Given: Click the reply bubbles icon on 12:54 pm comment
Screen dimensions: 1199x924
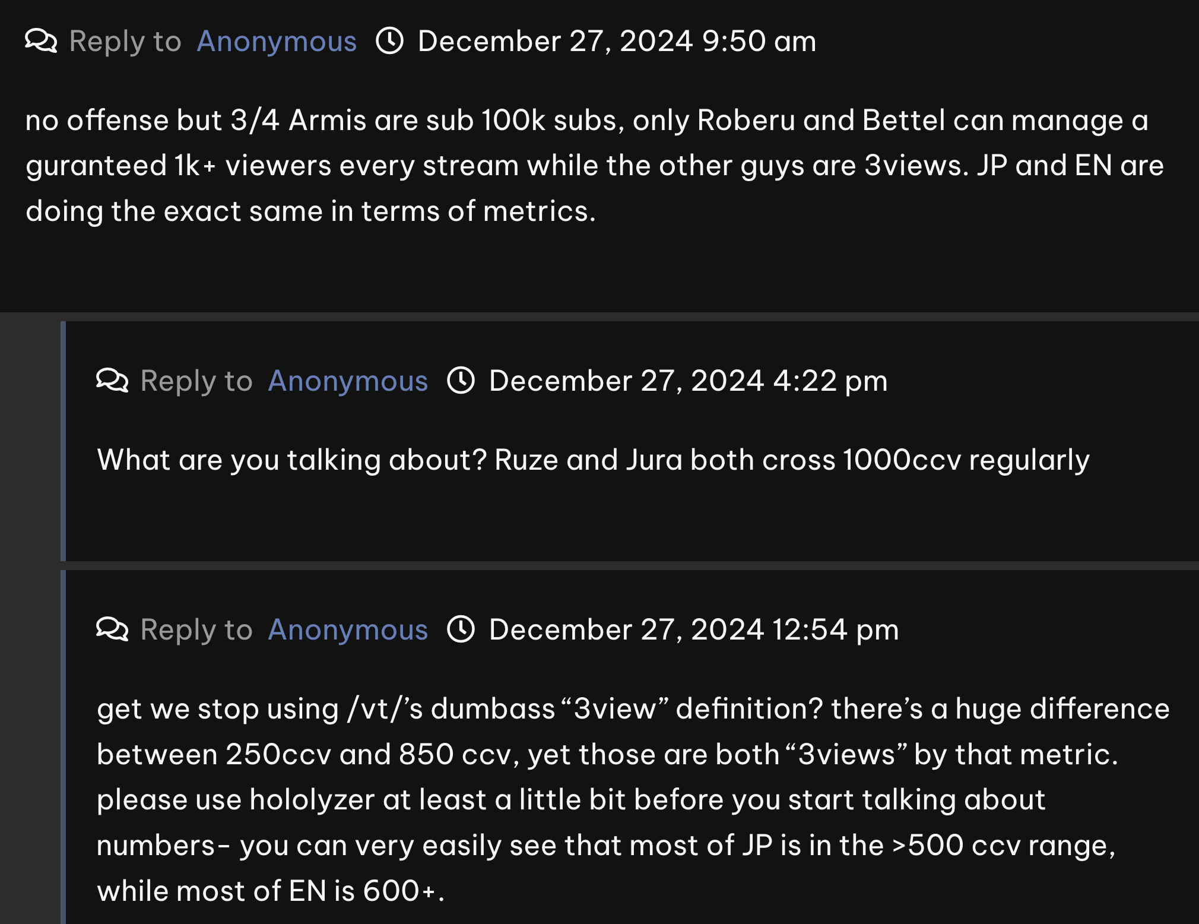Looking at the screenshot, I should point(112,629).
